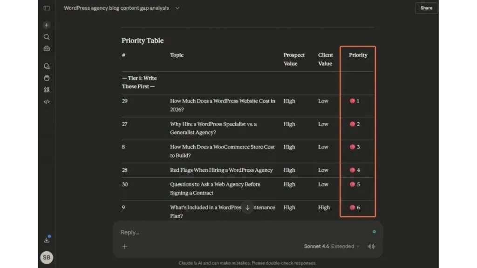Click the red priority dot for row 1
Image resolution: width=477 pixels, height=268 pixels.
(x=352, y=101)
